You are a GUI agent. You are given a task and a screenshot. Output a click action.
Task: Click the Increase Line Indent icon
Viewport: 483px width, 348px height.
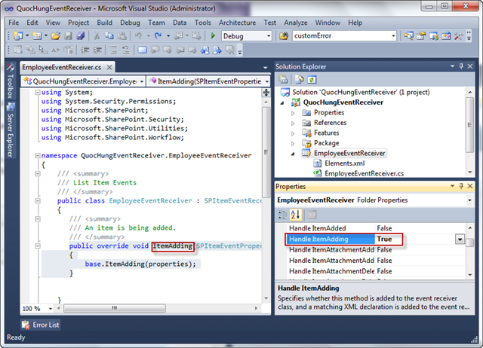(x=97, y=50)
